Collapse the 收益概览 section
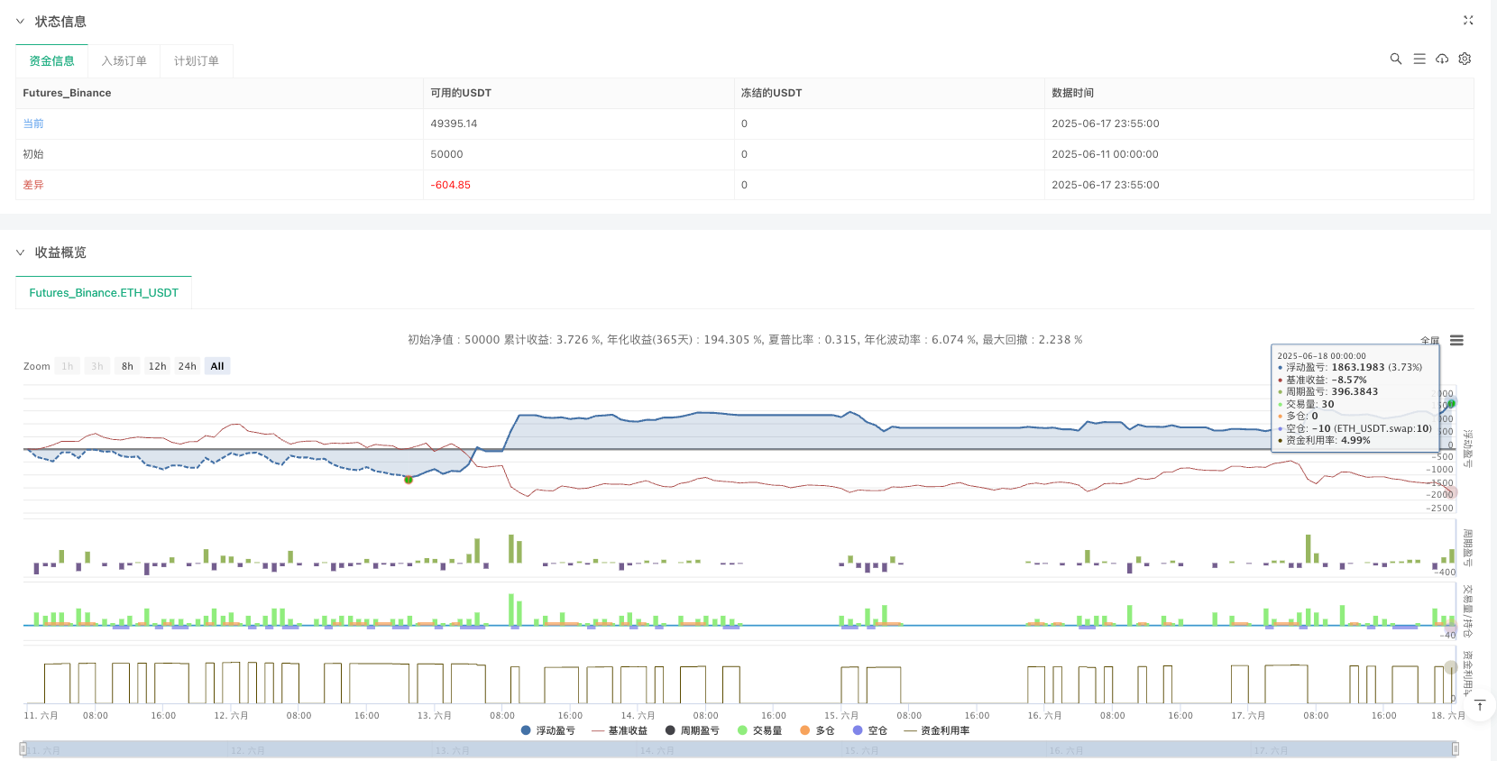Screen dimensions: 1497x761 20,252
